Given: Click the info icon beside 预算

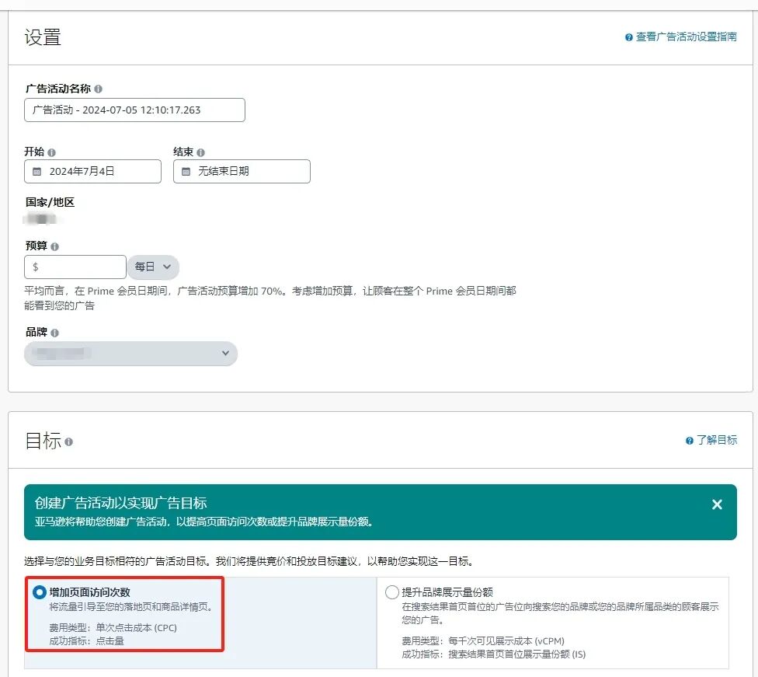Looking at the screenshot, I should point(54,246).
